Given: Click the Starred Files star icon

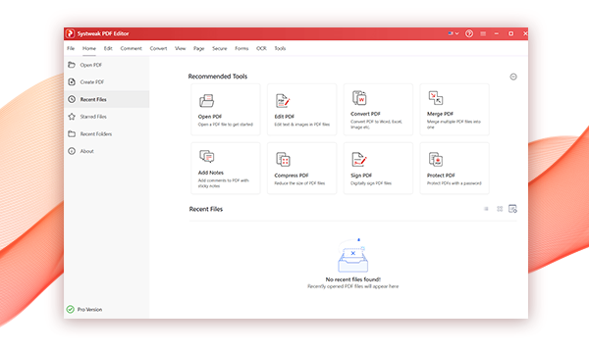Looking at the screenshot, I should 72,117.
